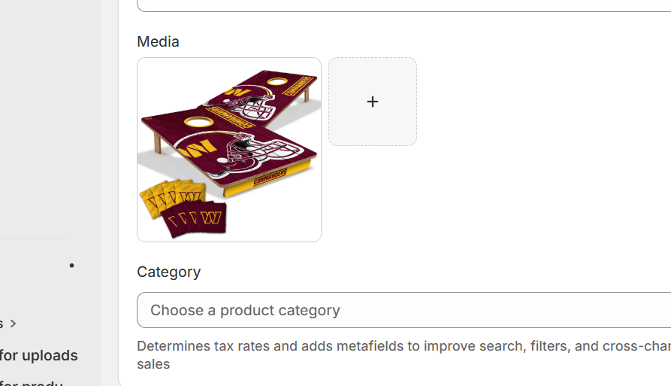The height and width of the screenshot is (386, 671).
Task: Click the sidebar divider line above the dot
Action: (x=35, y=239)
